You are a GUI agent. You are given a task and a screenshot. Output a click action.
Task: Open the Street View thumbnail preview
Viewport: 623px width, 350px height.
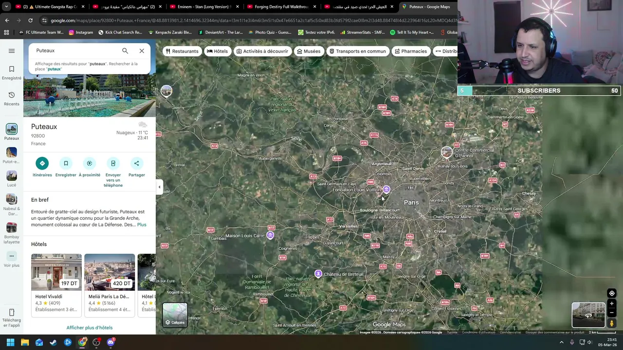[588, 315]
